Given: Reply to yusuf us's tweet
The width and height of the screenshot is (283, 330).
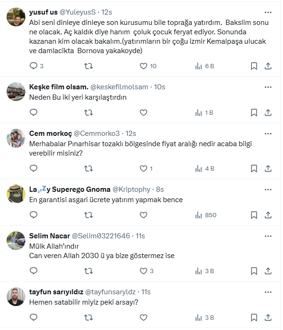Looking at the screenshot, I should pos(33,66).
